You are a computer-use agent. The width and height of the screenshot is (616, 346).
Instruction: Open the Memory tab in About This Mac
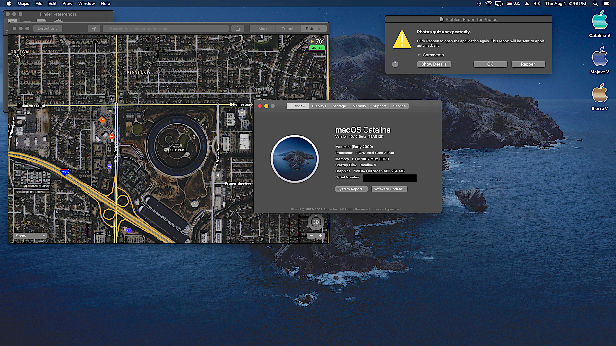pos(359,106)
